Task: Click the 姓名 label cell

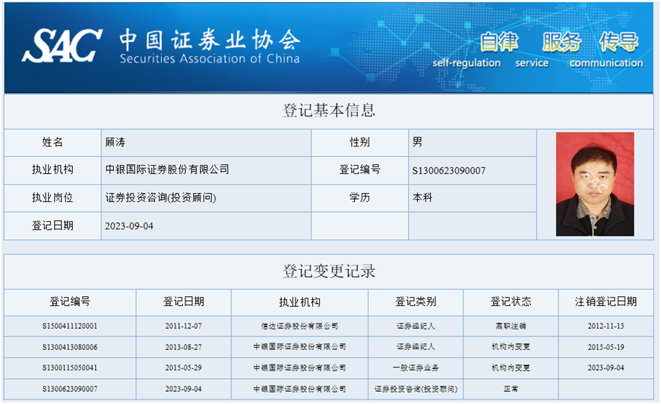Action: [x=52, y=143]
